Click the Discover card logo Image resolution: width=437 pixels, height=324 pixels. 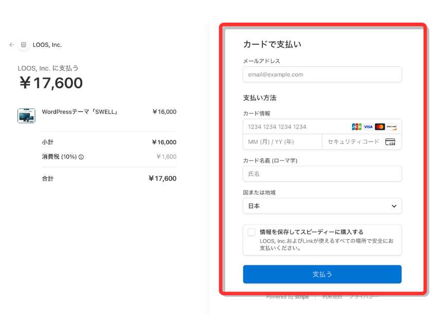pyautogui.click(x=392, y=127)
